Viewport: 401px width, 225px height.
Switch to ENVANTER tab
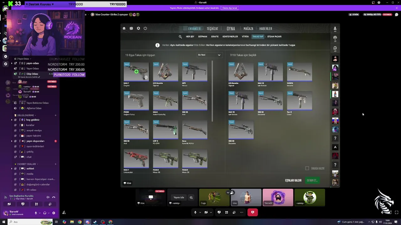[194, 29]
